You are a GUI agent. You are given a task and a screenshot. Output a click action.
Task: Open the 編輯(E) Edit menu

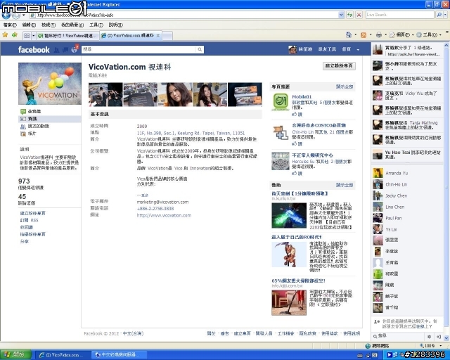[x=29, y=25]
